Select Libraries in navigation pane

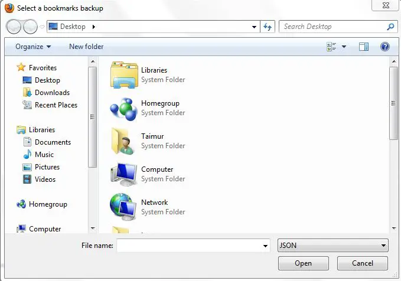[x=42, y=130]
